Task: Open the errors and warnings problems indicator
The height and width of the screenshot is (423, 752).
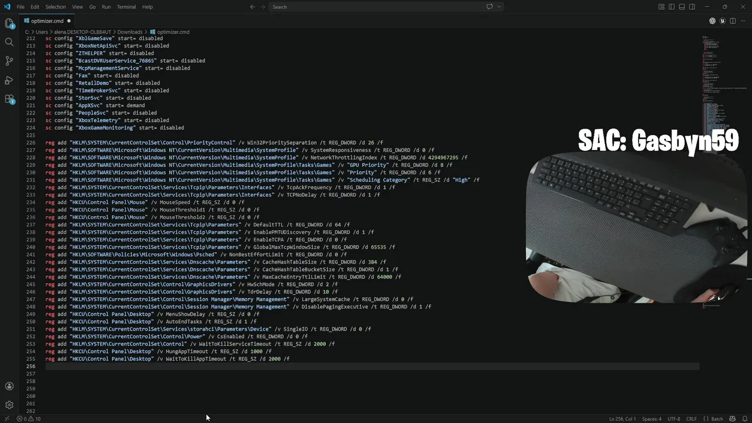Action: coord(29,419)
